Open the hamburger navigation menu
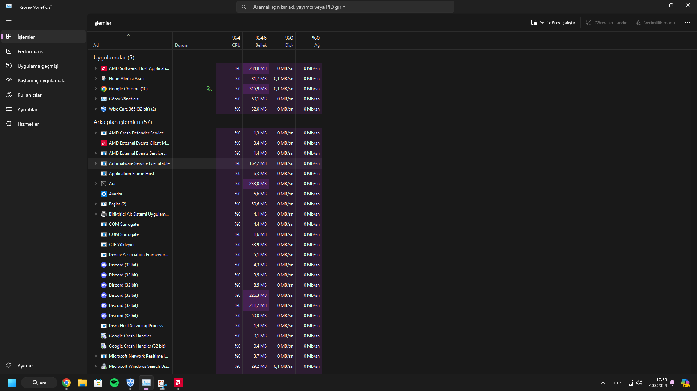The height and width of the screenshot is (391, 697). click(x=9, y=22)
